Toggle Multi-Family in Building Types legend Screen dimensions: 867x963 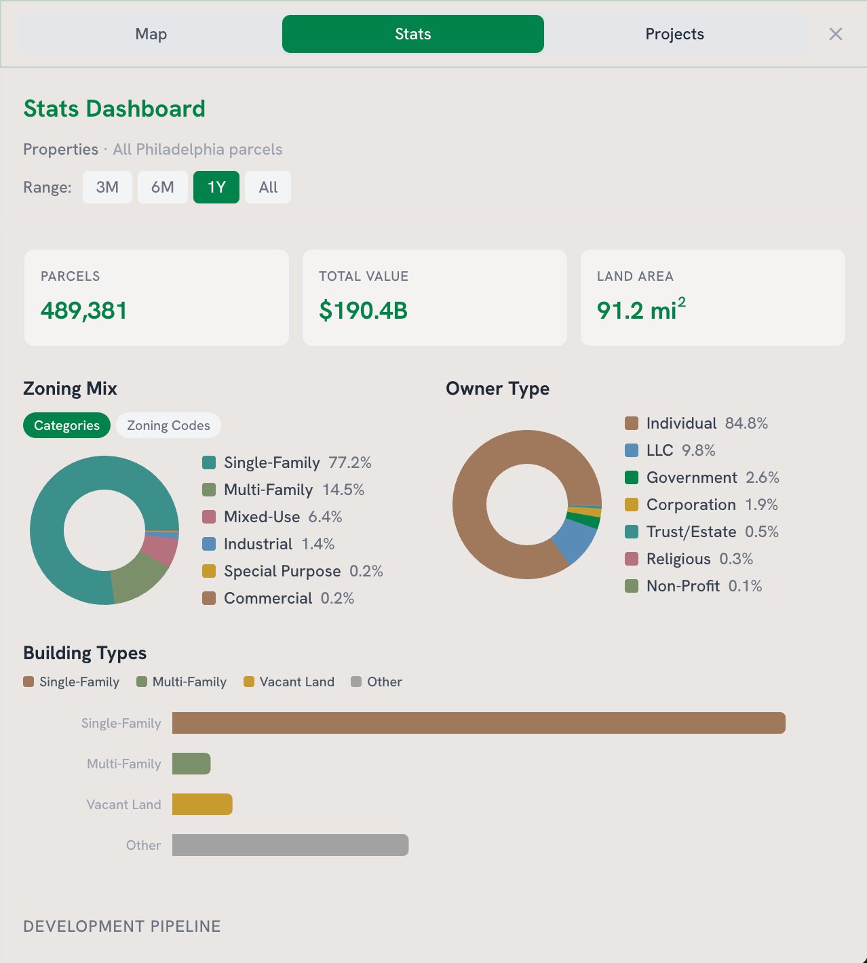(x=181, y=682)
